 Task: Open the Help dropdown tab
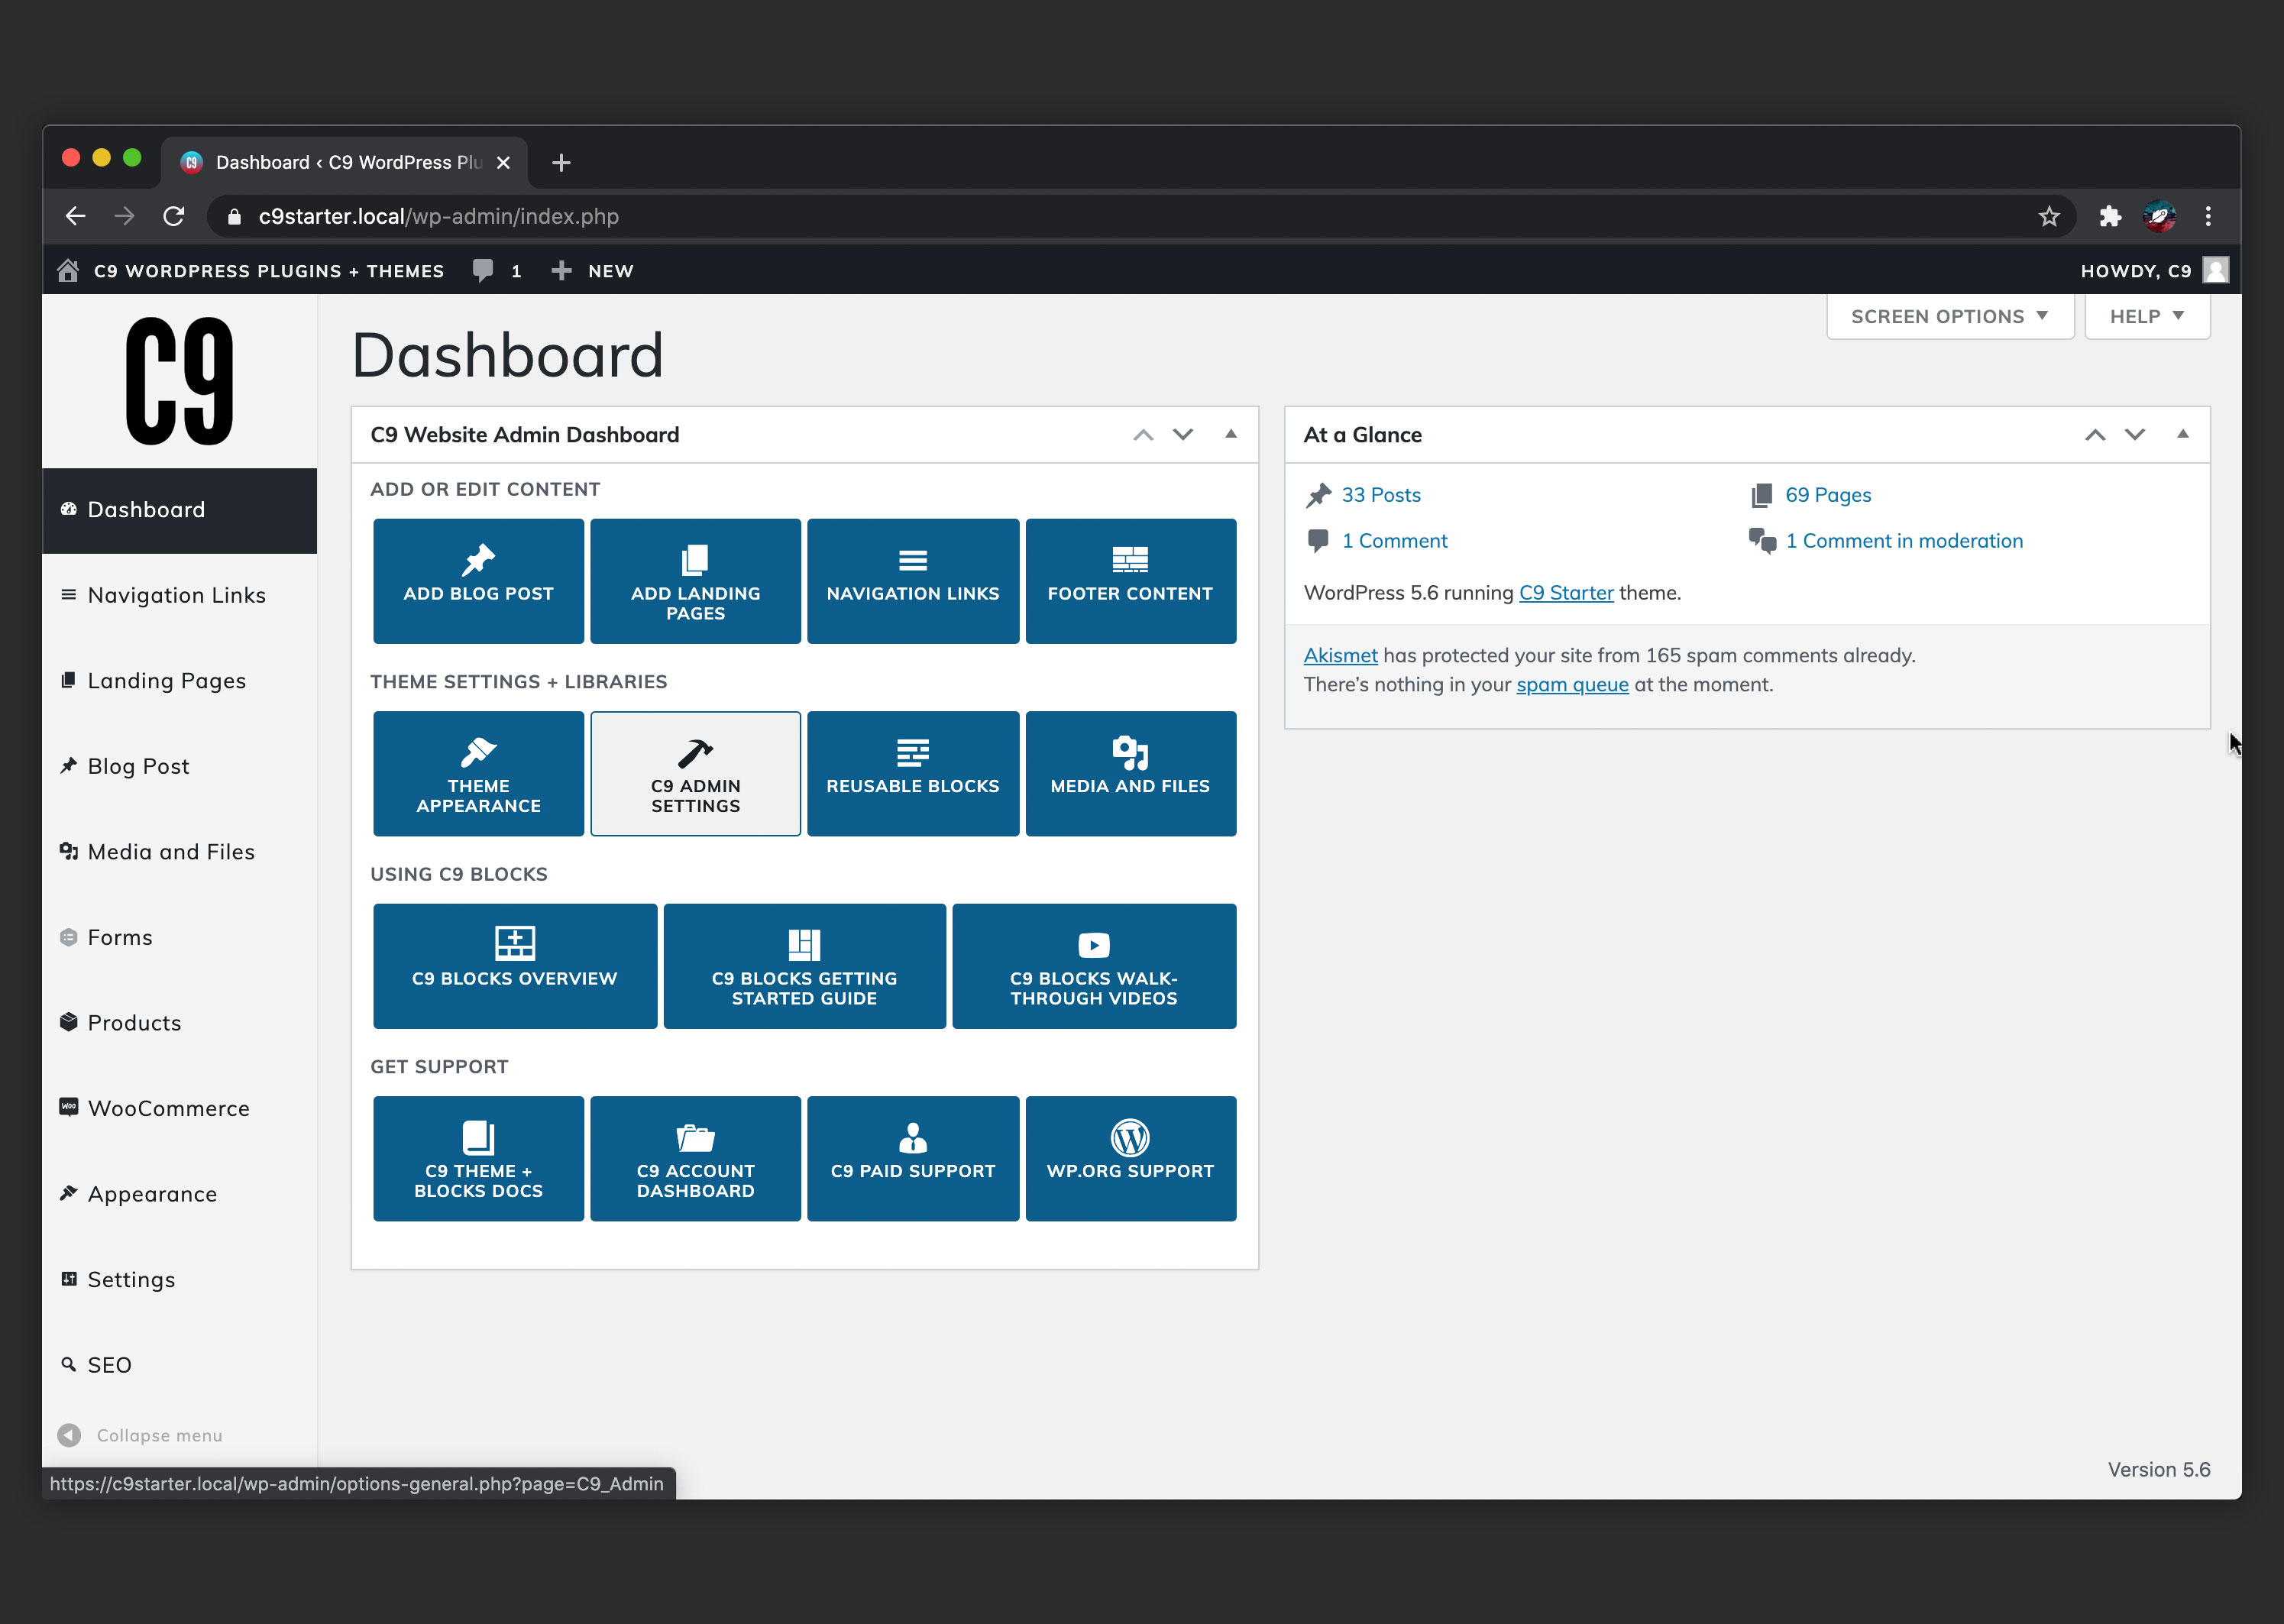(x=2146, y=316)
